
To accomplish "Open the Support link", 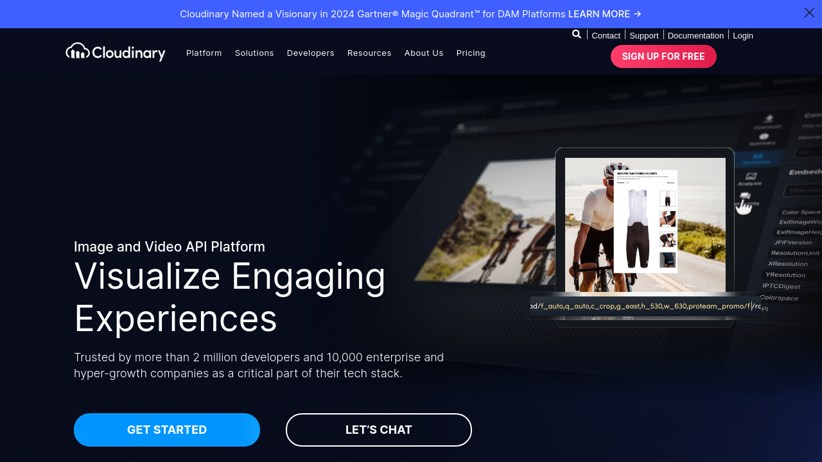I will 644,35.
